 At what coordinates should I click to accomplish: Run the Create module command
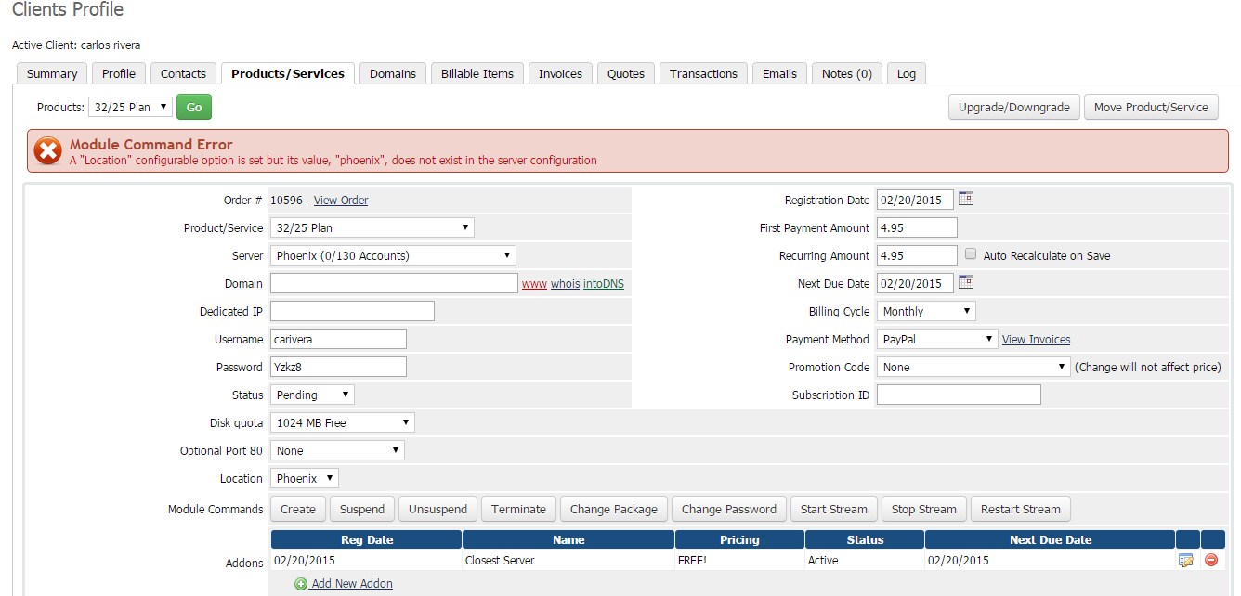pos(298,509)
